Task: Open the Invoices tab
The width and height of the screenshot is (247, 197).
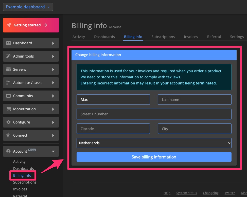Action: tap(191, 37)
